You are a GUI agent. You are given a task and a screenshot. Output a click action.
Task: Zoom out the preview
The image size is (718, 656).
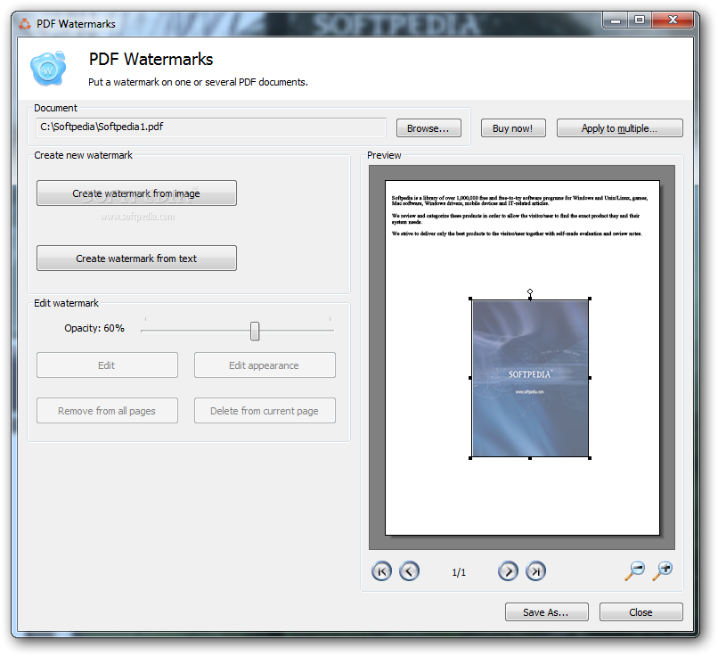coord(635,570)
